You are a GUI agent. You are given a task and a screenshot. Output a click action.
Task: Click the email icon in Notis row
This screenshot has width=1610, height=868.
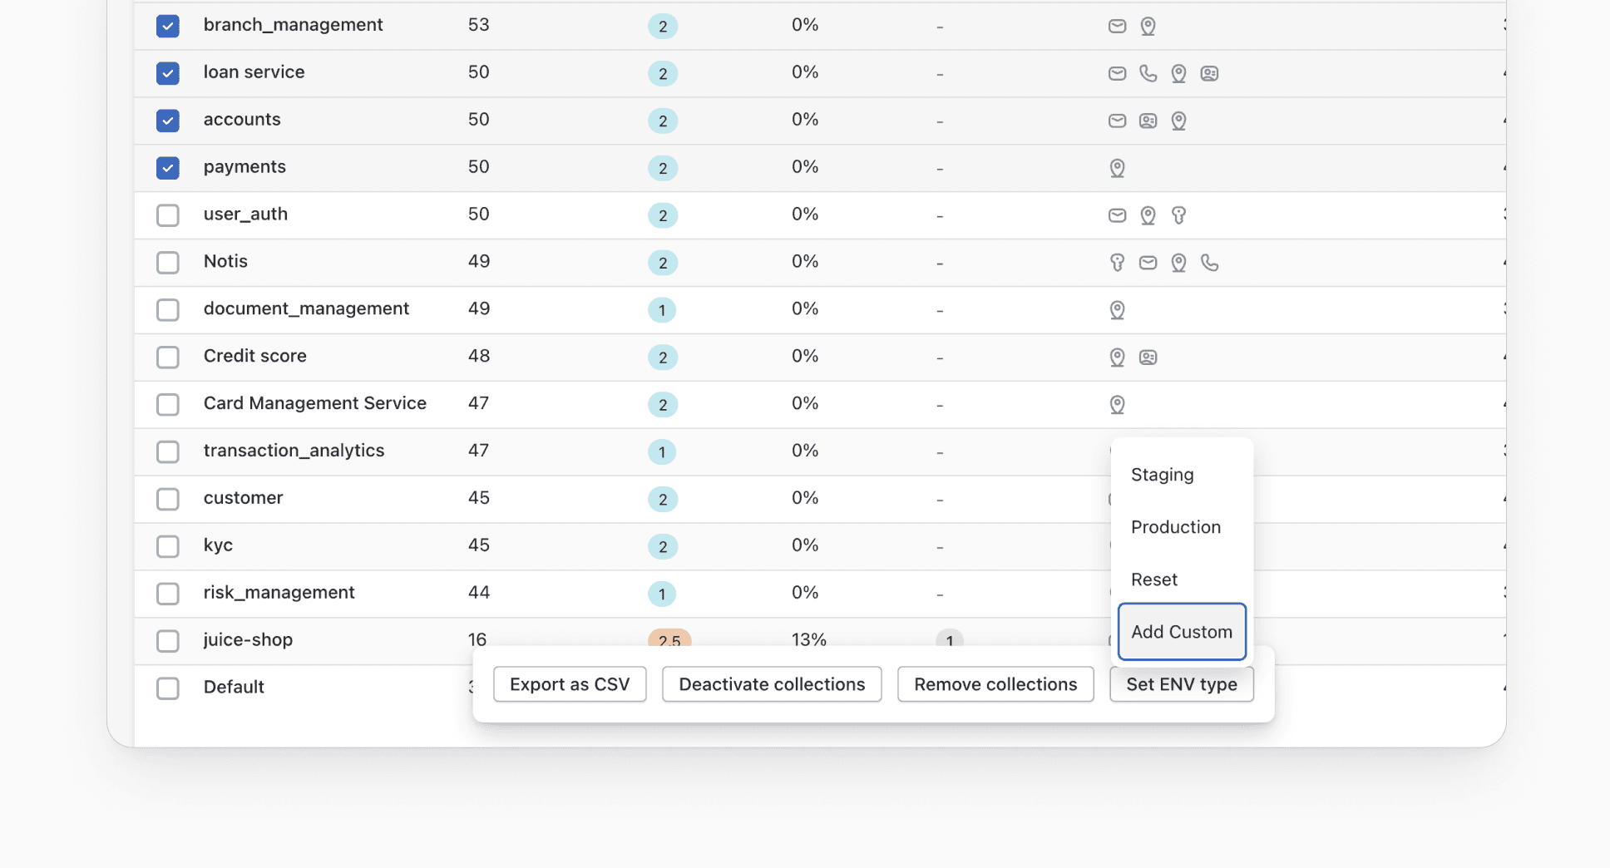(x=1148, y=263)
